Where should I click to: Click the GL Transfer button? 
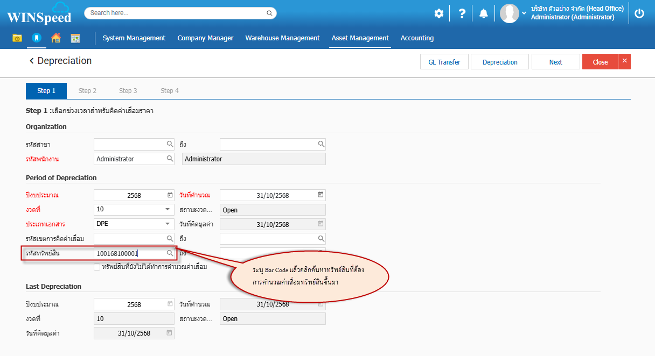444,62
